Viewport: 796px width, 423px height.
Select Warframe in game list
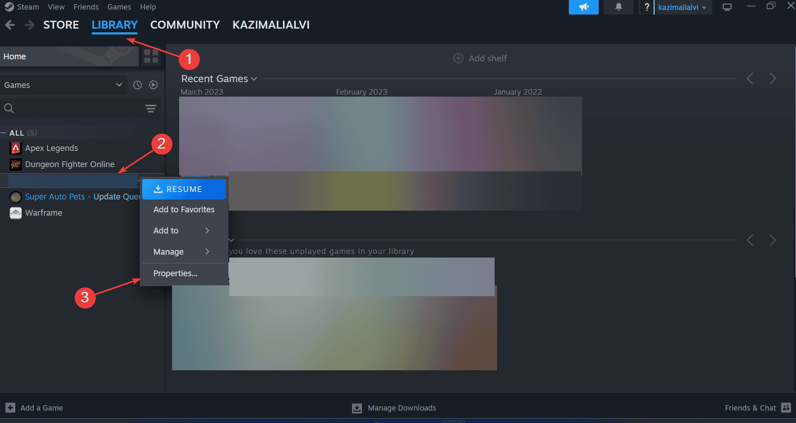(44, 213)
